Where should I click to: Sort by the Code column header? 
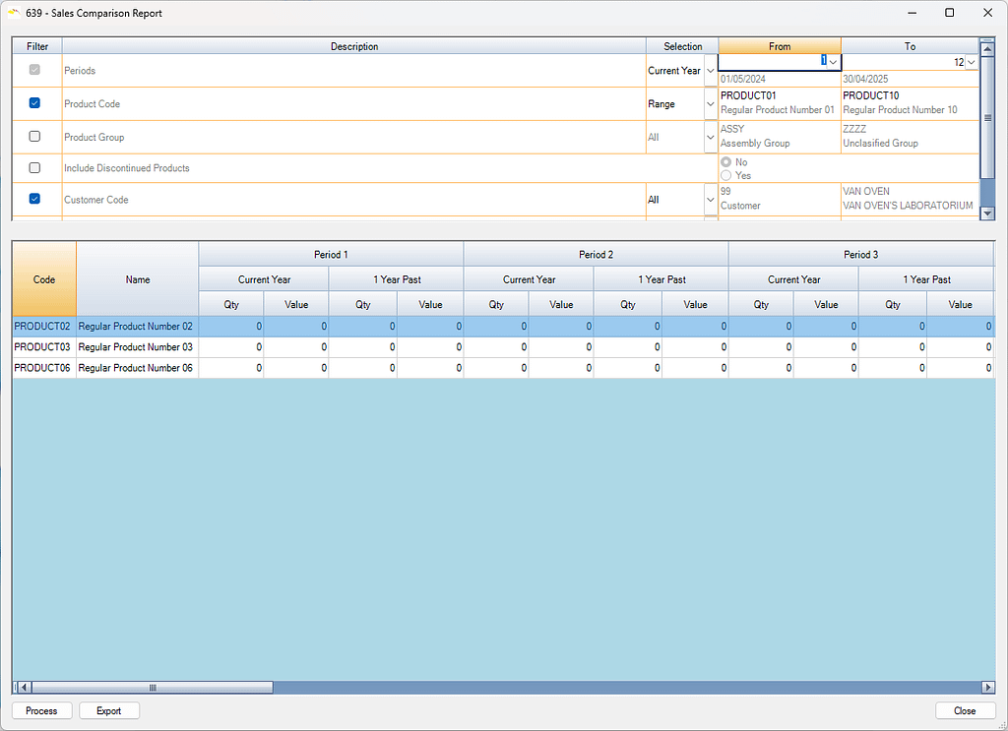coord(44,279)
